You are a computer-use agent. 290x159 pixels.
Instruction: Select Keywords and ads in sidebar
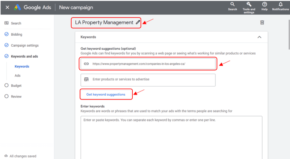(x=24, y=56)
